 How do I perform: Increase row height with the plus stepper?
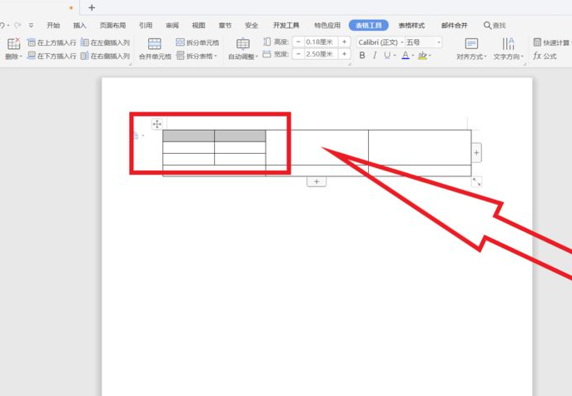click(344, 42)
